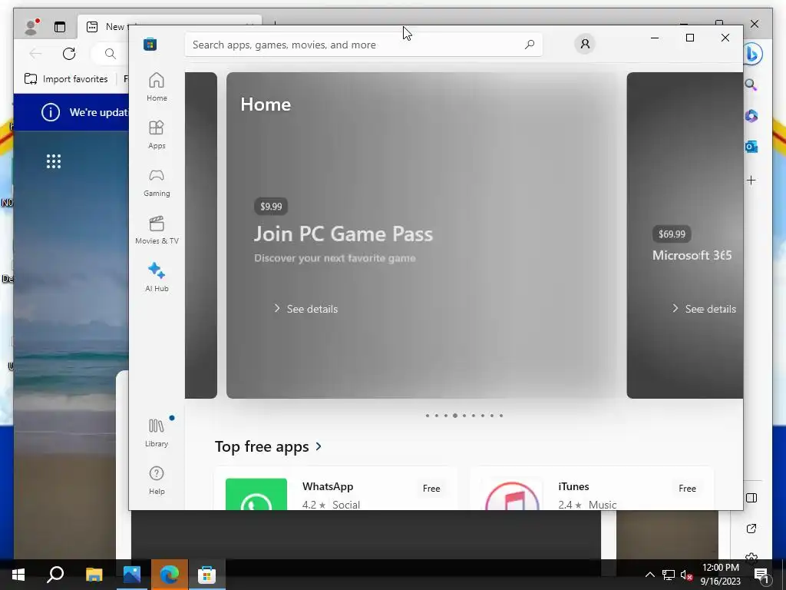See details for Join PC Game Pass
Viewport: 786px width, 590px height.
[x=305, y=309]
